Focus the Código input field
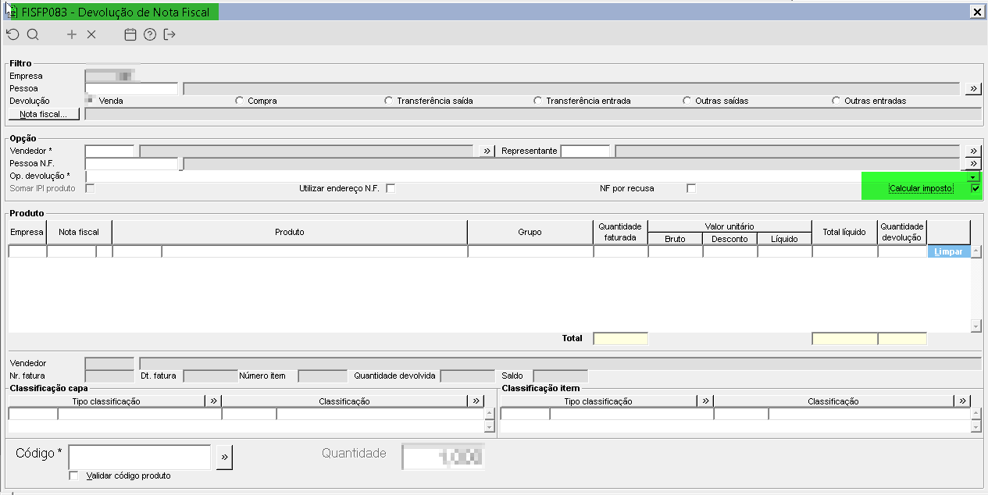 tap(140, 458)
